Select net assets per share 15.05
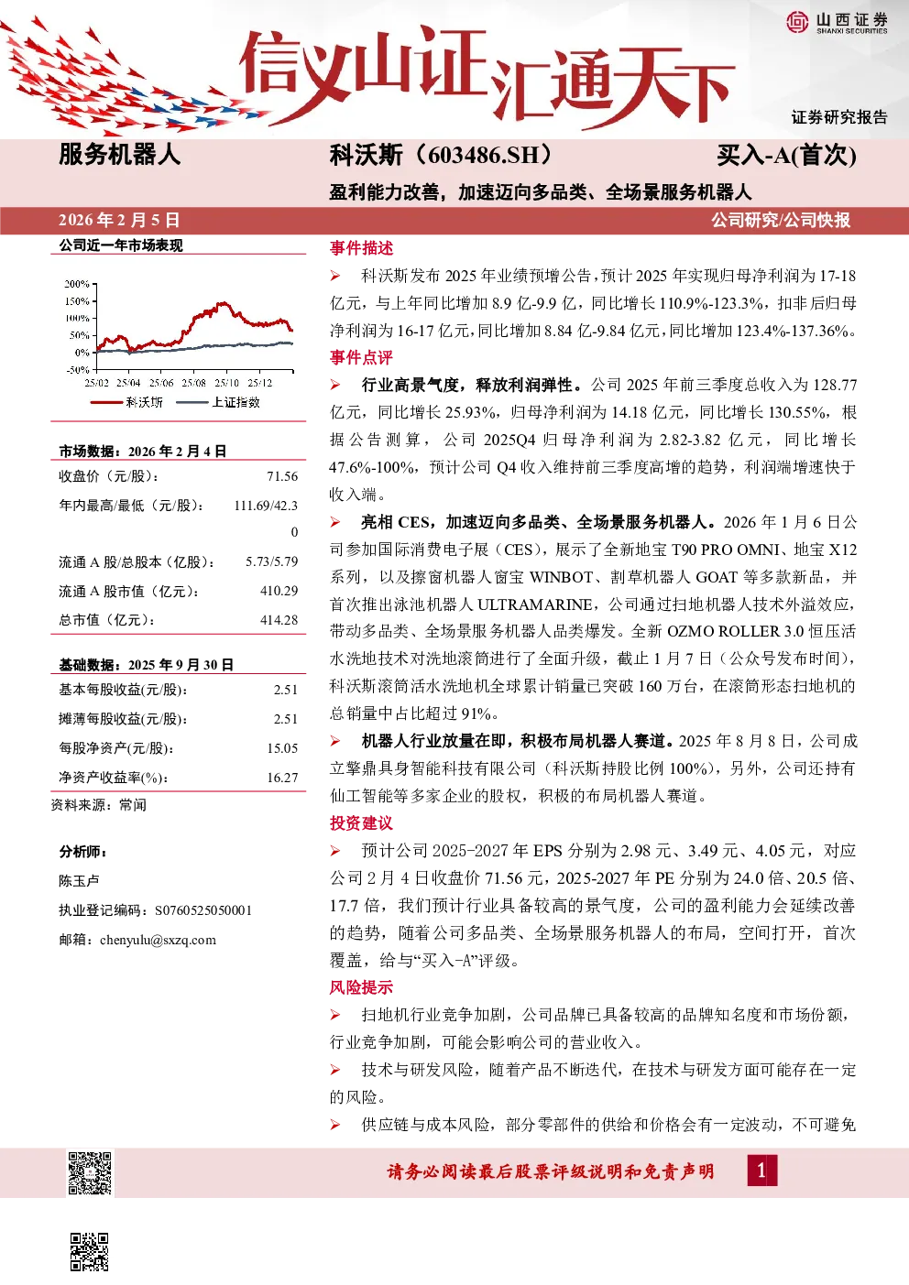The height and width of the screenshot is (1285, 909). 282,748
